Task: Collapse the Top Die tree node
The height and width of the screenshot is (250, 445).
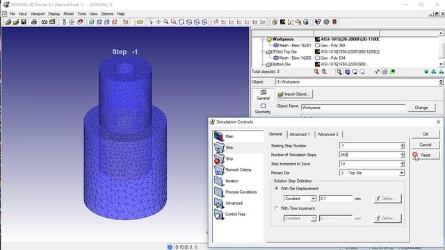Action: (x=263, y=52)
